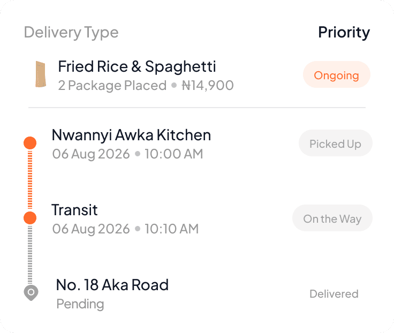This screenshot has height=333, width=394.
Task: Select the Delivery Type label
Action: tap(71, 33)
